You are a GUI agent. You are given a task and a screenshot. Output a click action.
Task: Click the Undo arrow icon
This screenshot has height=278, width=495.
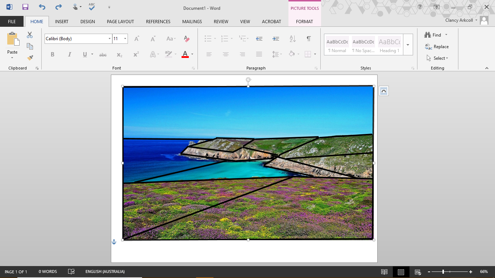[42, 7]
